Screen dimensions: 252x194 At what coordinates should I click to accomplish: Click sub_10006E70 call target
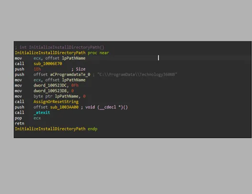tap(48, 64)
